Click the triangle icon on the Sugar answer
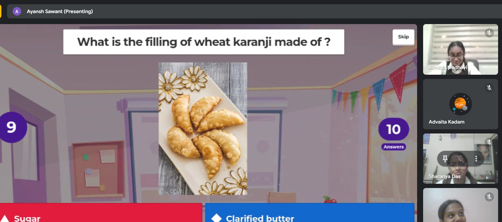Viewport: 502px width, 222px height. (5, 218)
